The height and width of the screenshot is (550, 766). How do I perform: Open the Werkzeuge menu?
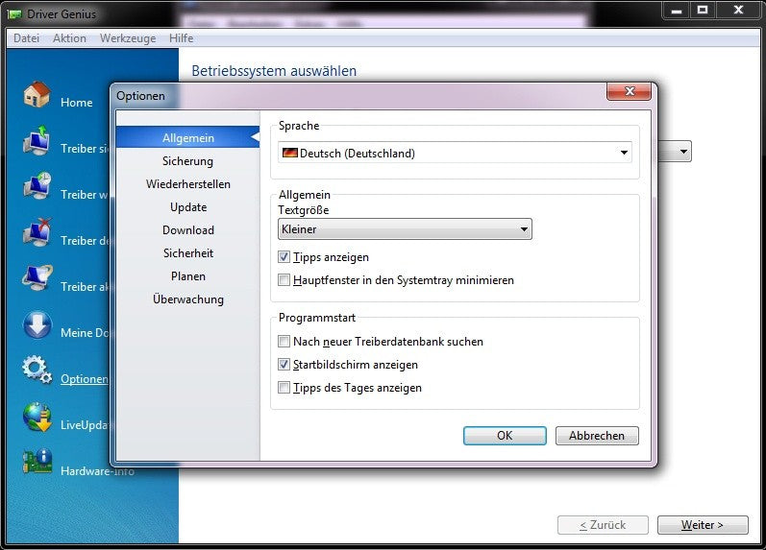pyautogui.click(x=128, y=38)
